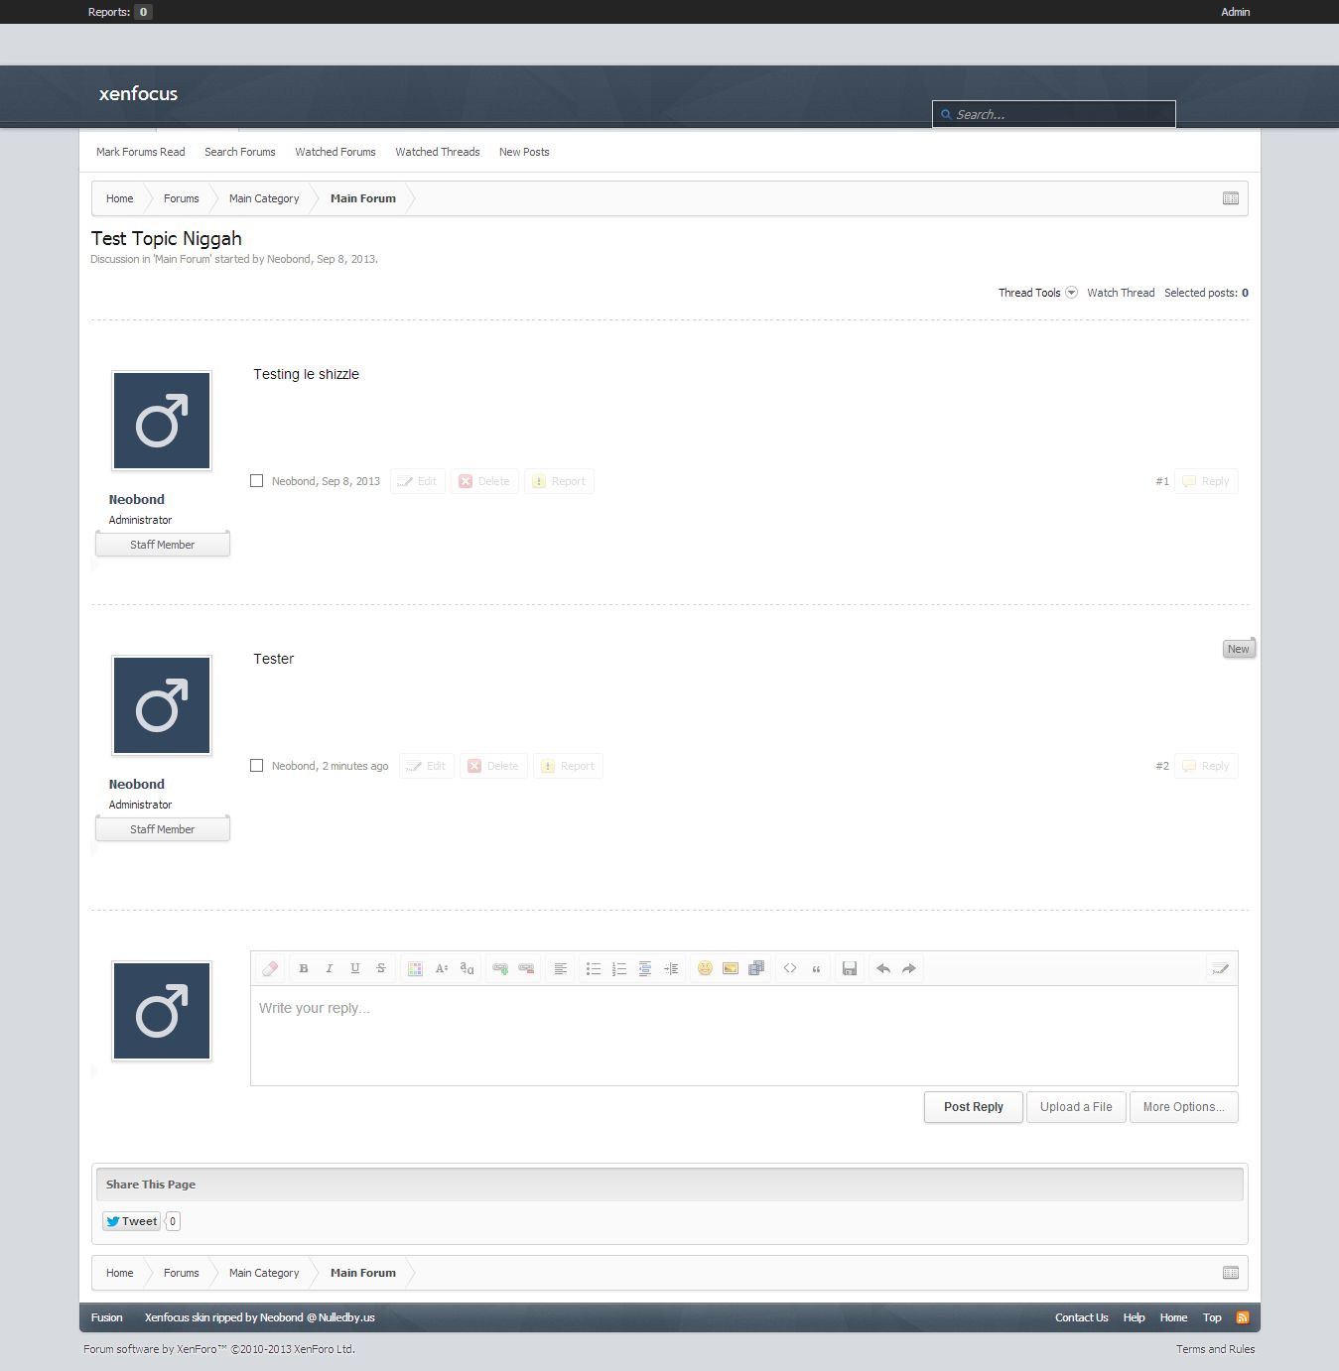
Task: Open the font size dropdown in editor
Action: 442,968
